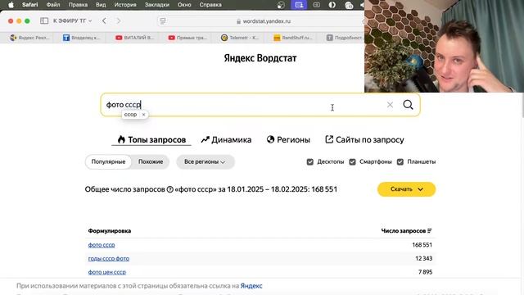524x295 pixels.
Task: Switch to Сайты по запросу tab
Action: [364, 139]
